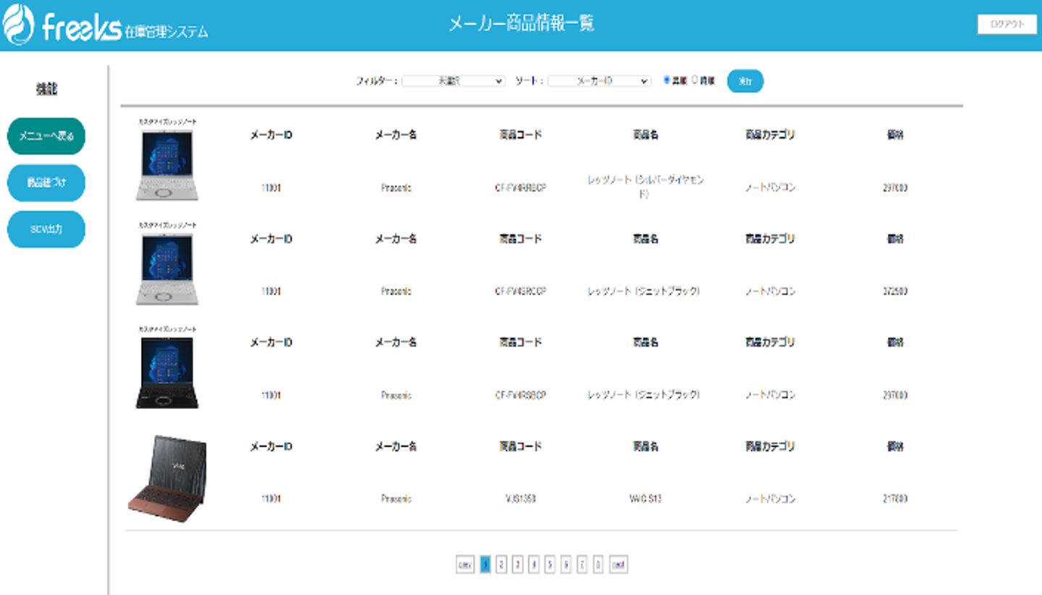The width and height of the screenshot is (1042, 595).
Task: Go to pagination page 5
Action: [550, 565]
